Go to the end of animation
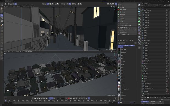Screen dimensions: 170x106 pos(47,98)
